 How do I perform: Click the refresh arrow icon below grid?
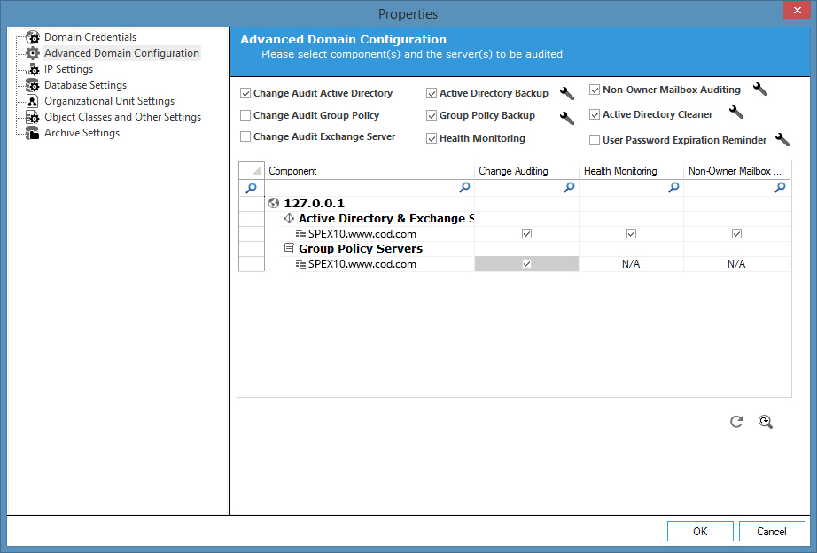click(x=736, y=422)
